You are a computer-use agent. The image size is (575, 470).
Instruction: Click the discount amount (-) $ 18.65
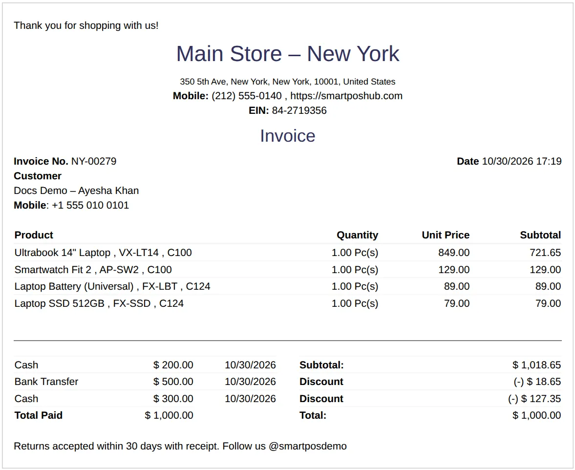tap(537, 382)
